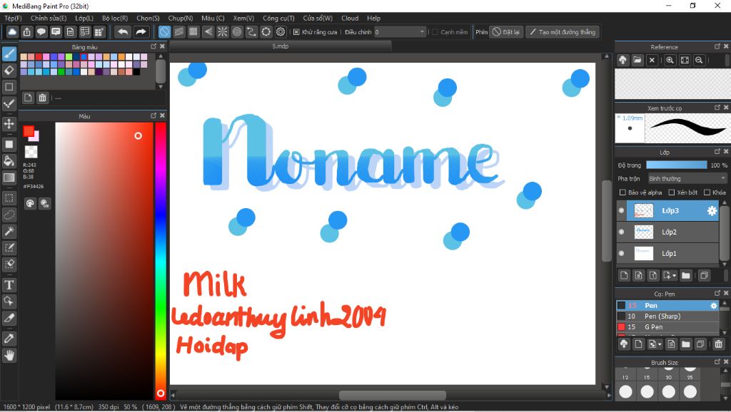Viewport: 731px width, 412px height.
Task: Click the cloud icon in the top toolbar
Action: 12,32
